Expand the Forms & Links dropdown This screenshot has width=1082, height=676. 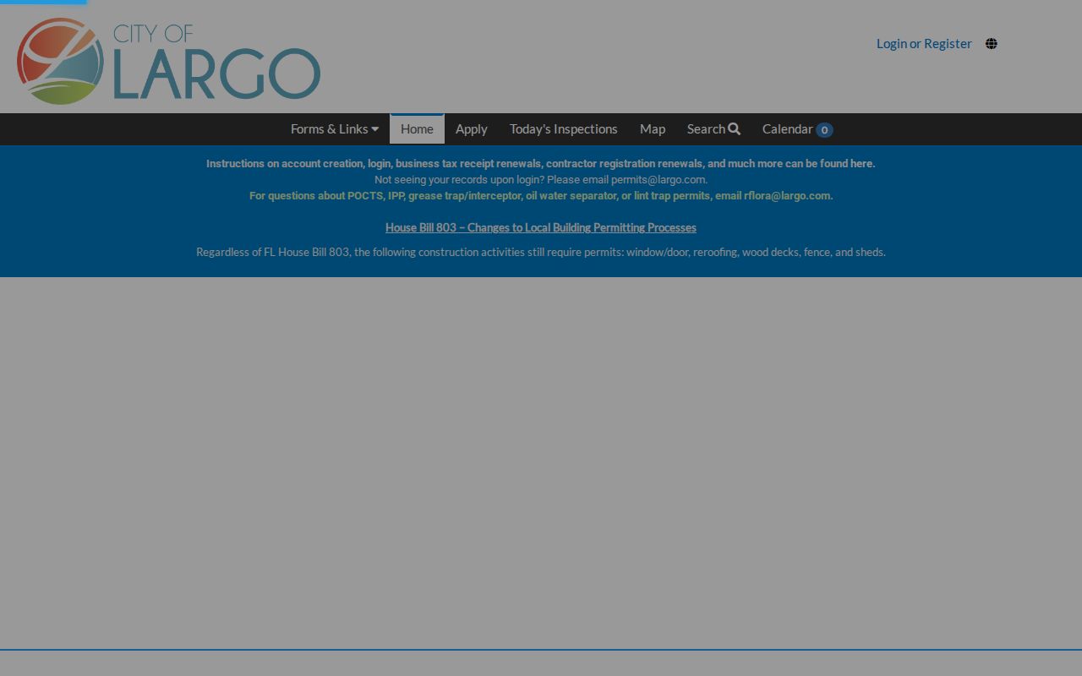point(335,129)
